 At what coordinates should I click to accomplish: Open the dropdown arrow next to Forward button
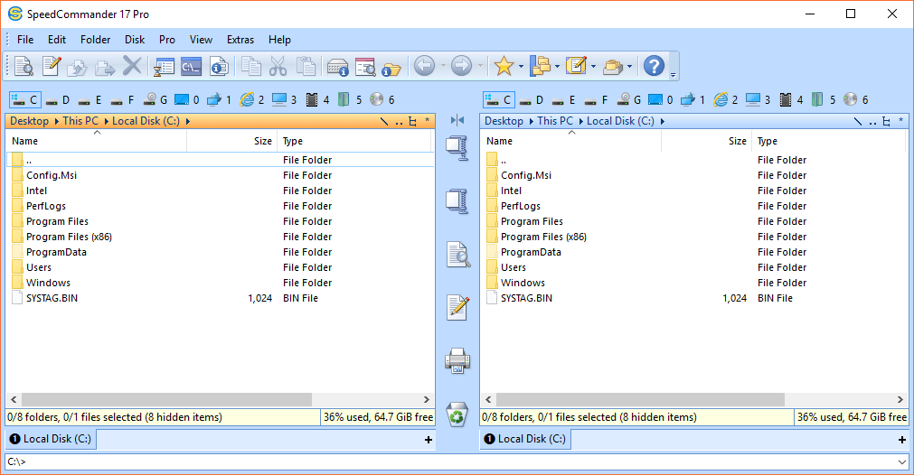point(480,66)
